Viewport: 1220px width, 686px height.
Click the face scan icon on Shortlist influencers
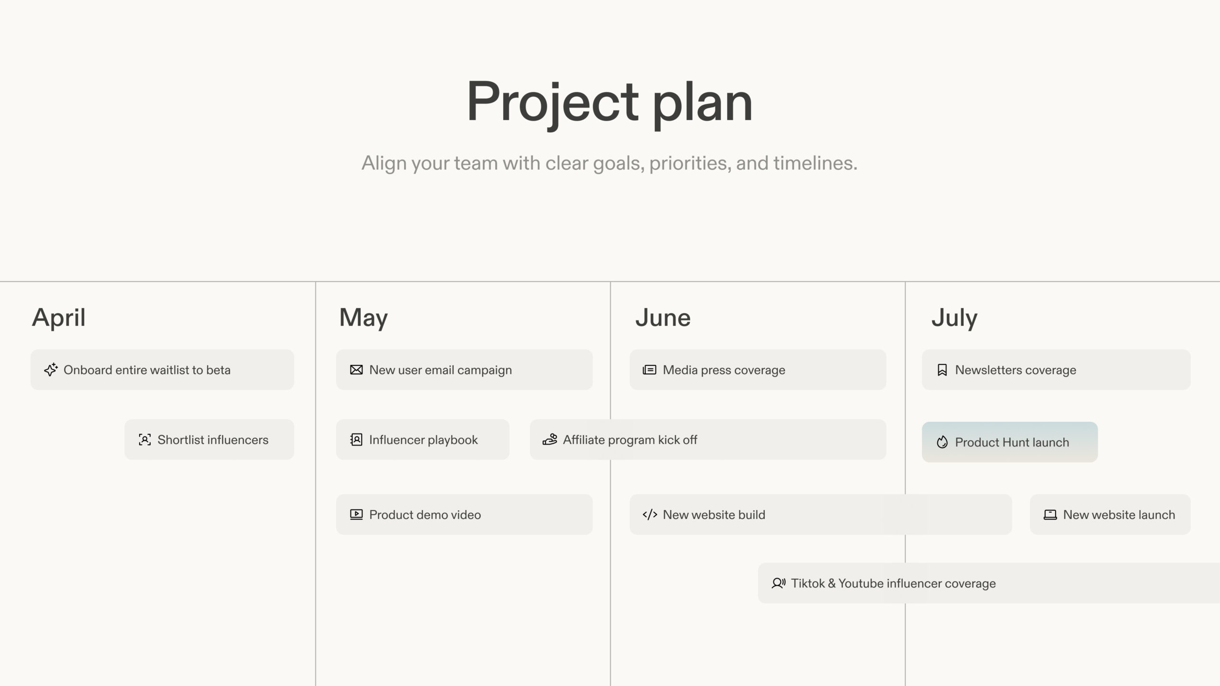click(x=144, y=439)
